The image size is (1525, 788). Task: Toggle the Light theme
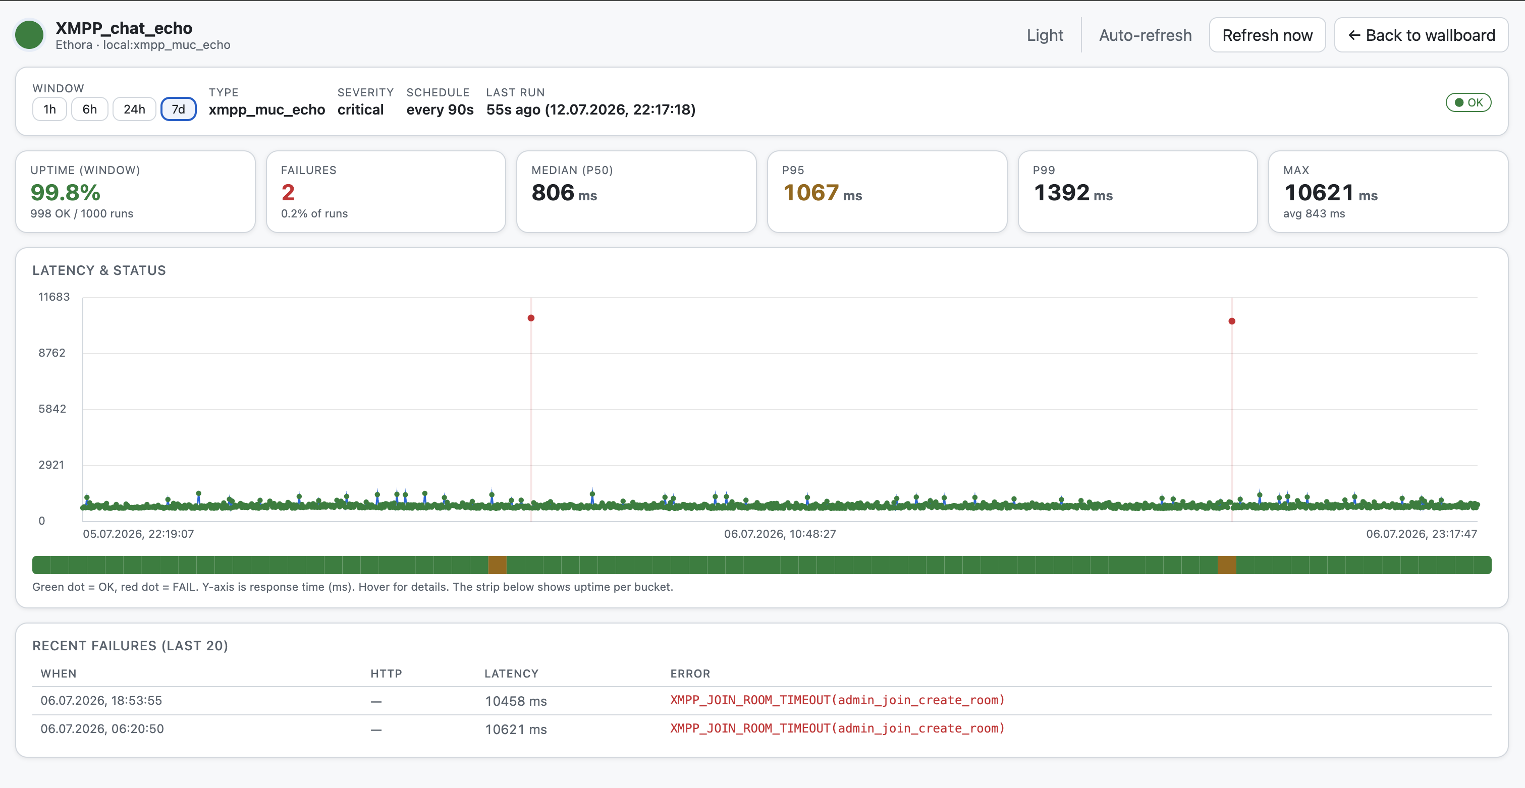[x=1044, y=35]
